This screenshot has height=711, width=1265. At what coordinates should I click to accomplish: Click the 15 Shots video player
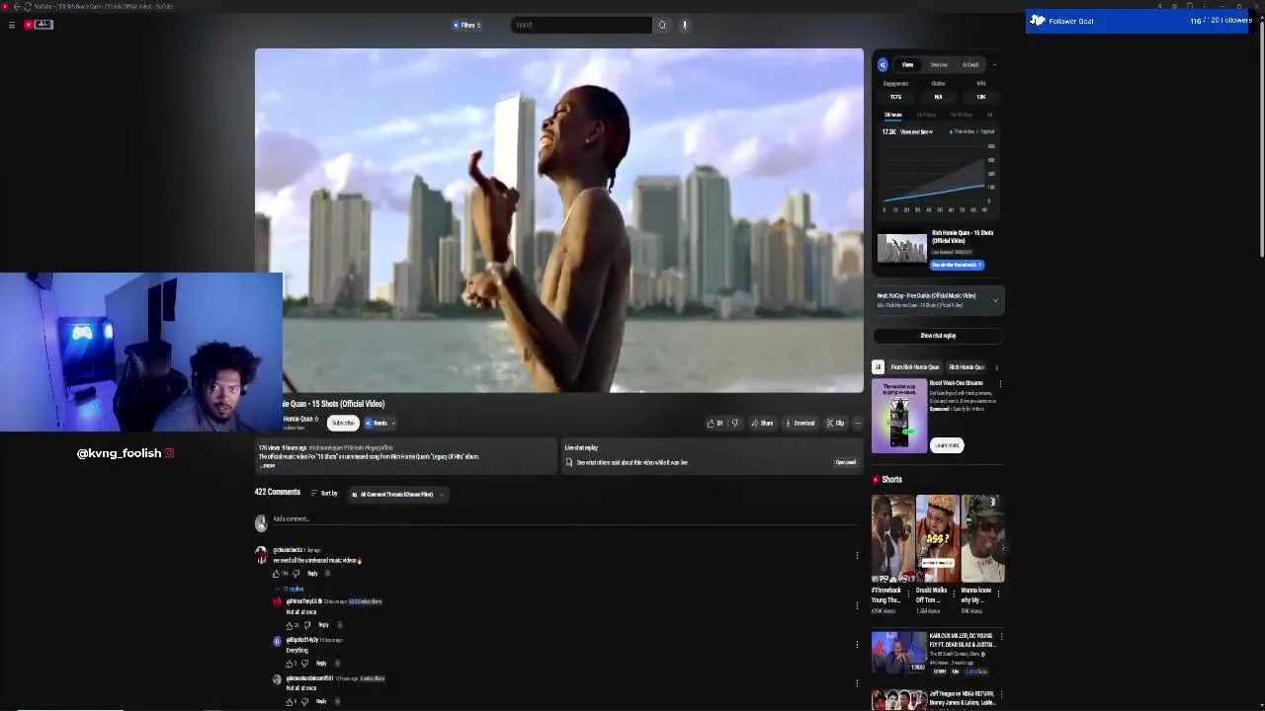558,220
